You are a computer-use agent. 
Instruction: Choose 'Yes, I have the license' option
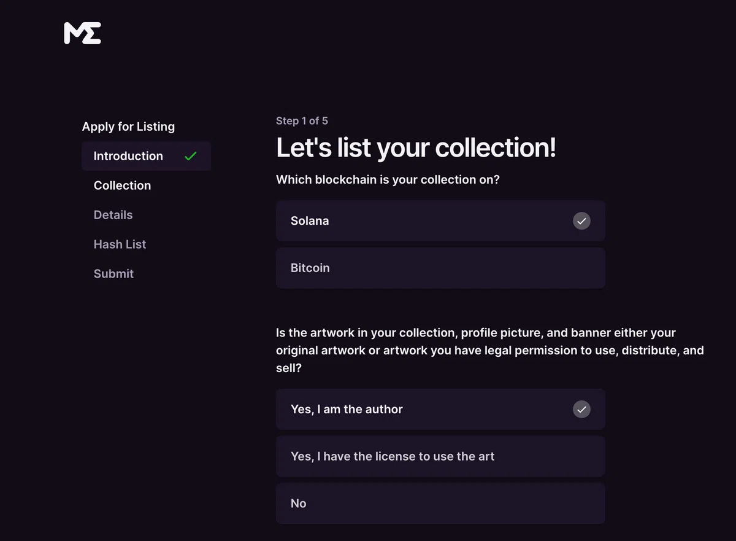[x=440, y=456]
